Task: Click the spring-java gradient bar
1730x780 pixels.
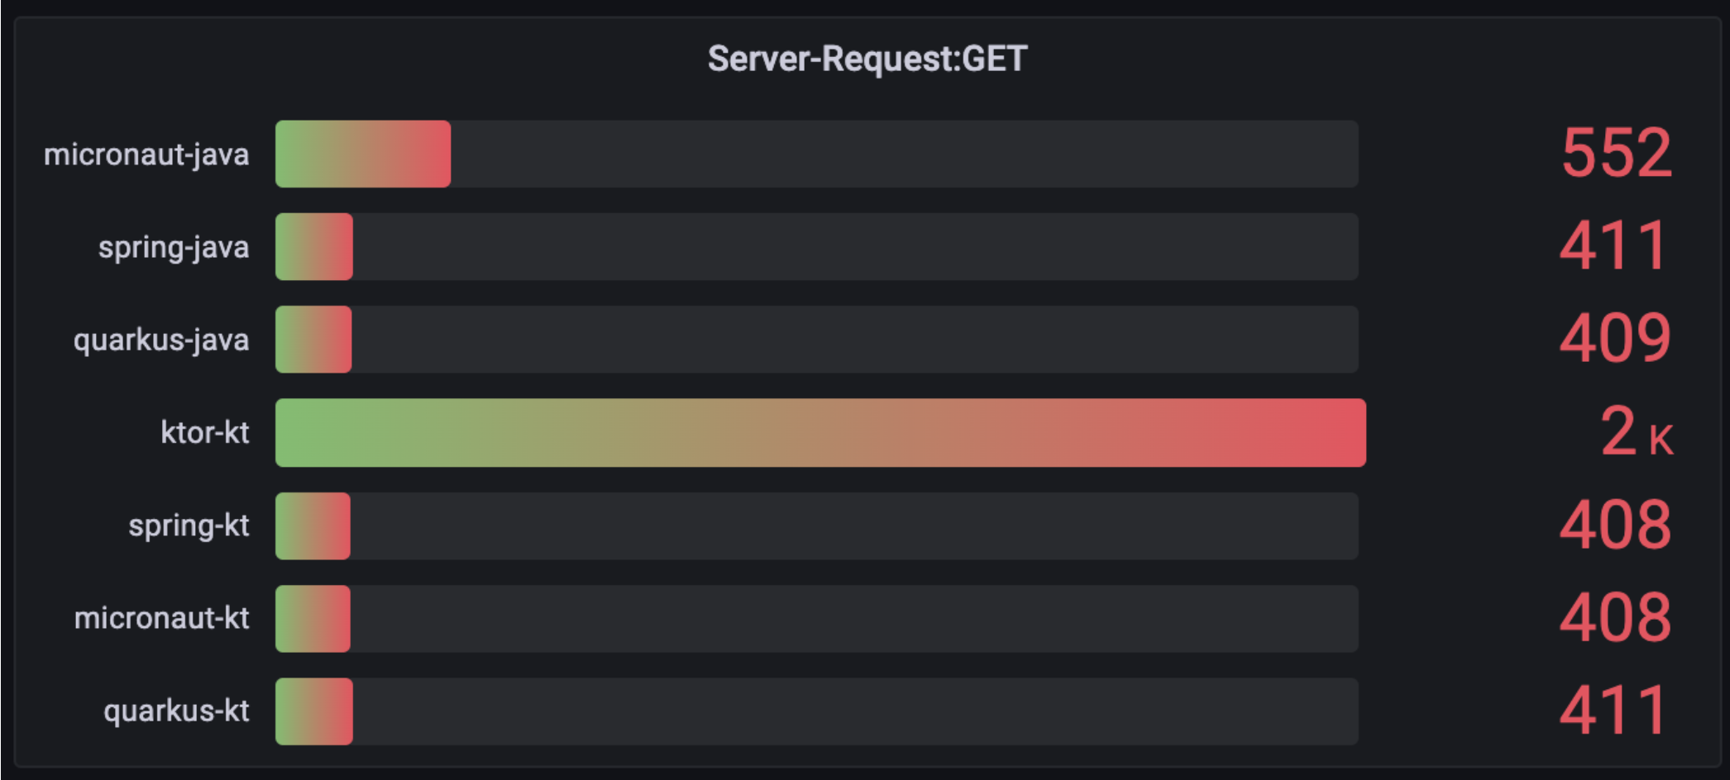Action: [x=314, y=247]
